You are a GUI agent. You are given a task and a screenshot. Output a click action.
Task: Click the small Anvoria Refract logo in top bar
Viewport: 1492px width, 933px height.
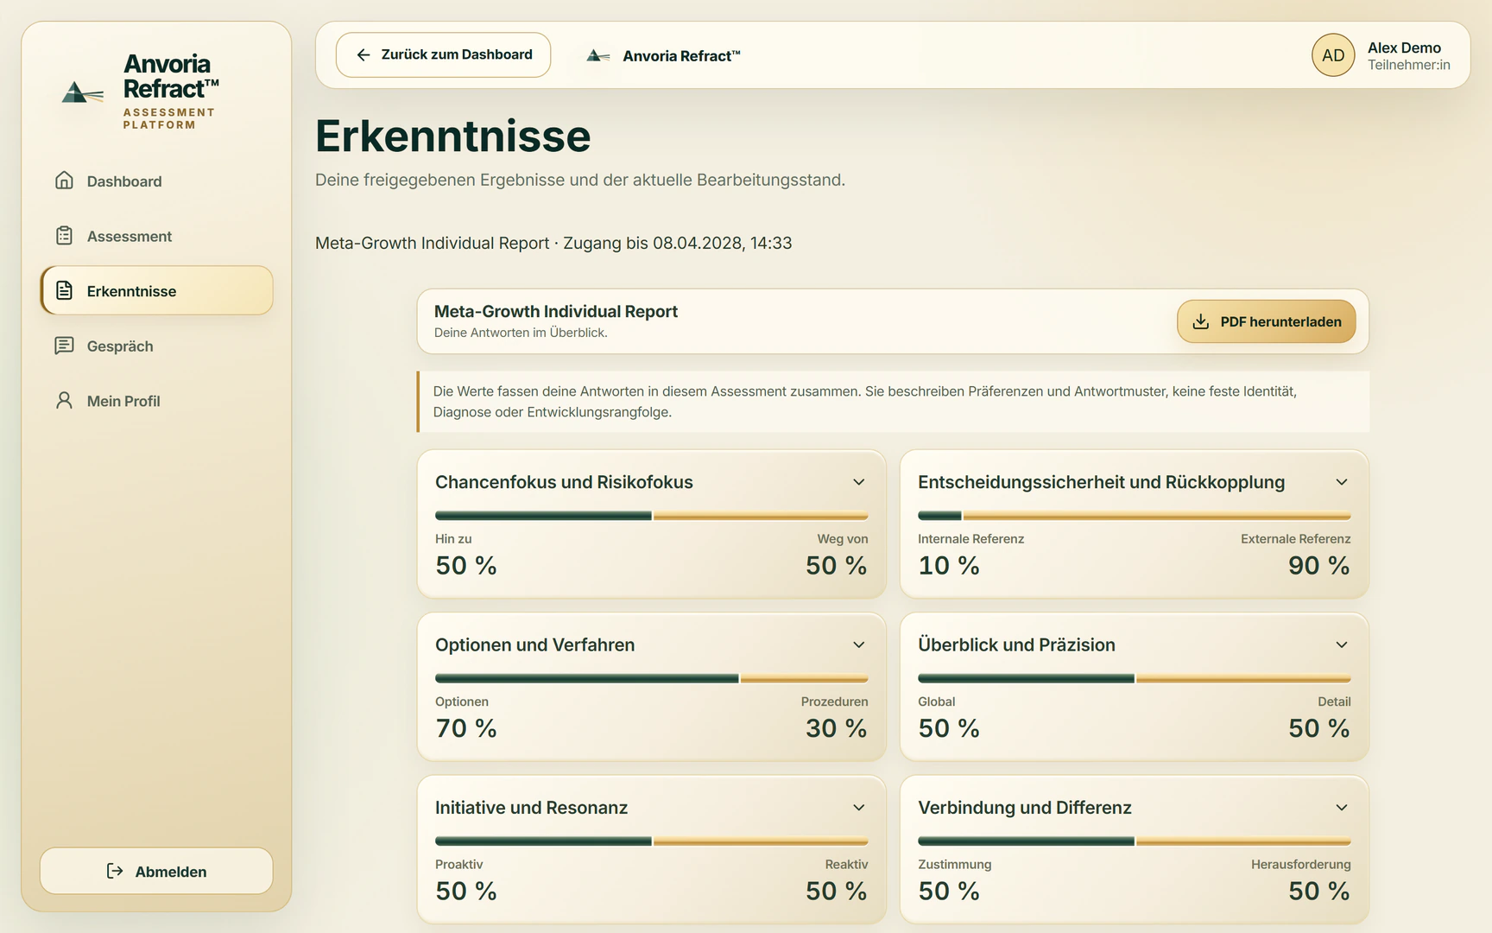pos(597,55)
